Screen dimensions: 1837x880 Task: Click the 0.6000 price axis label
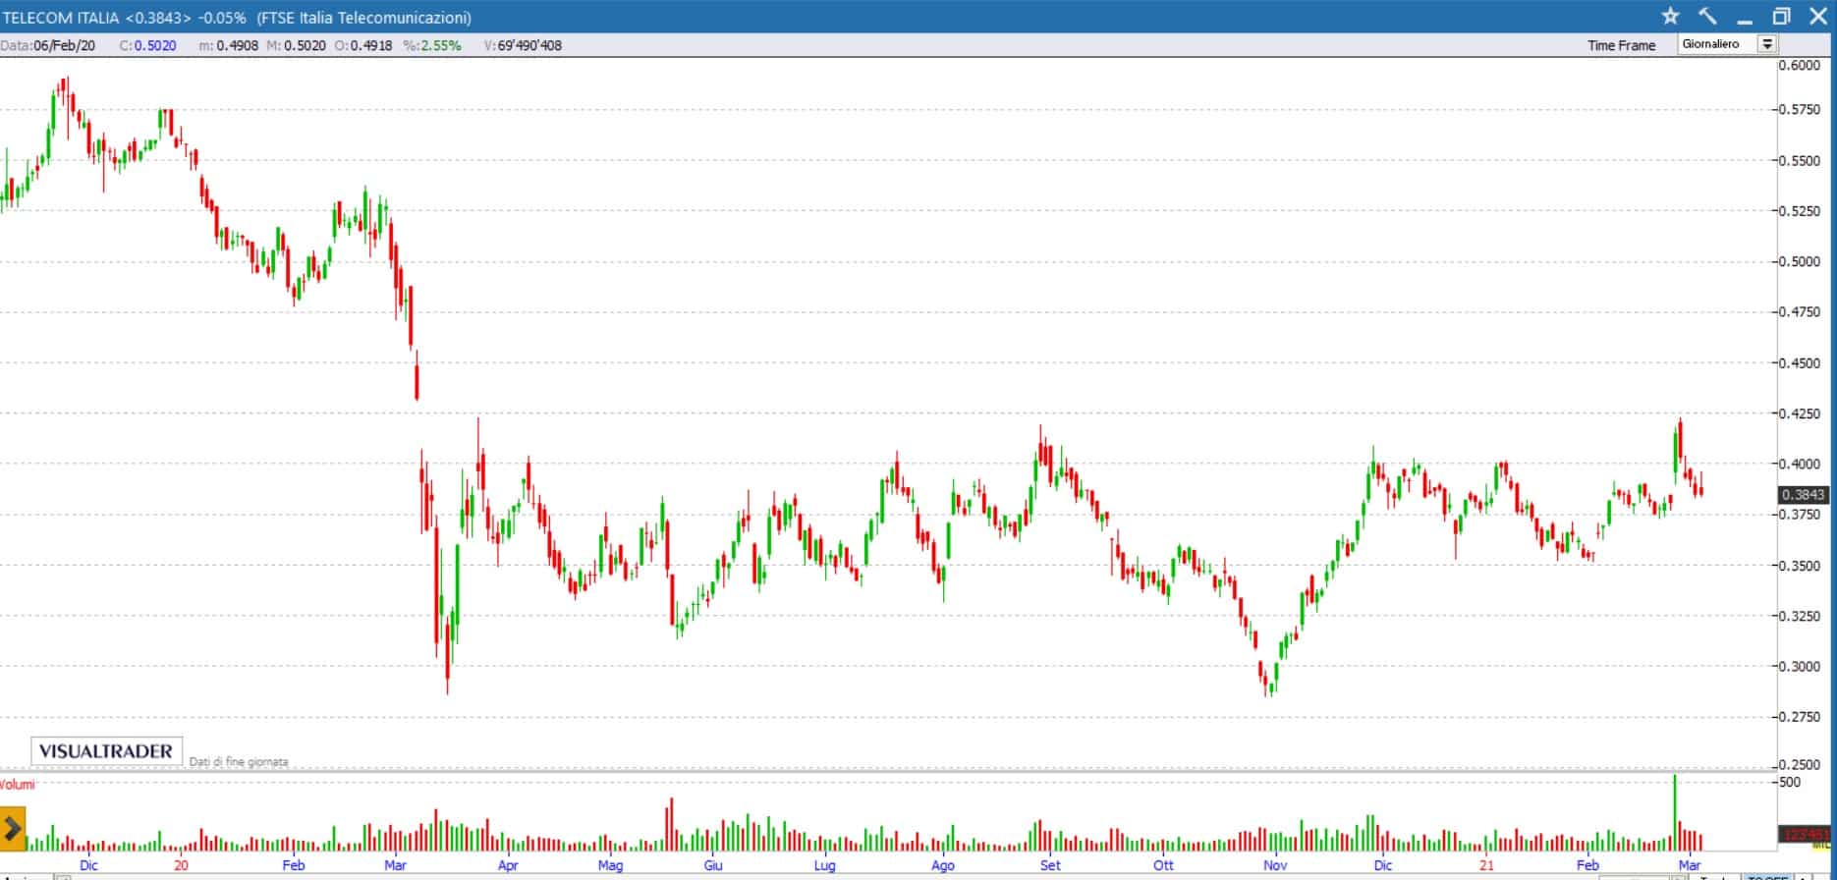[1800, 65]
